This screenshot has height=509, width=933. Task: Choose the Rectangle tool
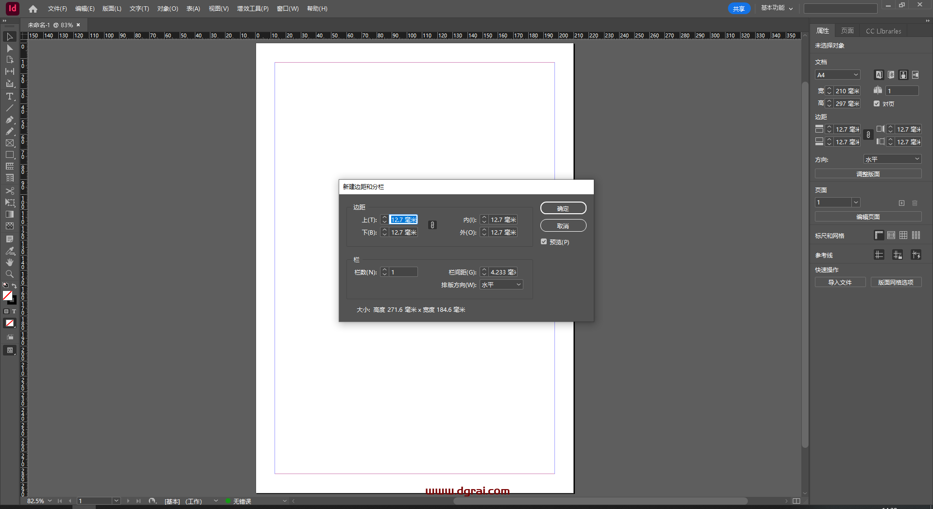coord(9,155)
